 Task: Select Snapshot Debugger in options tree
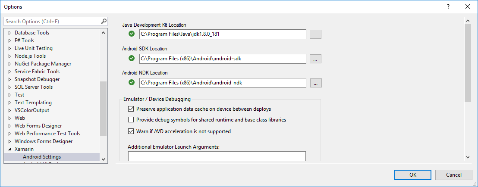coord(37,79)
